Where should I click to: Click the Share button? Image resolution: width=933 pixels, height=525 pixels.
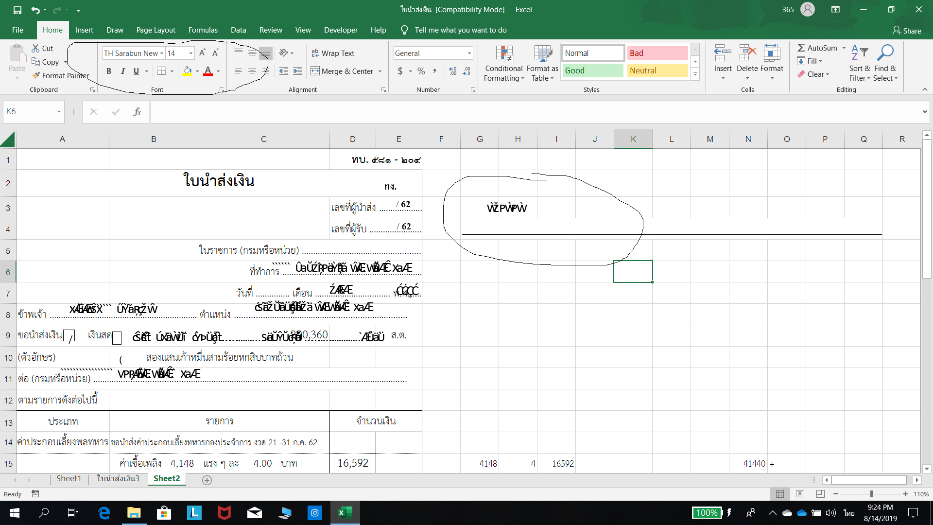click(907, 31)
